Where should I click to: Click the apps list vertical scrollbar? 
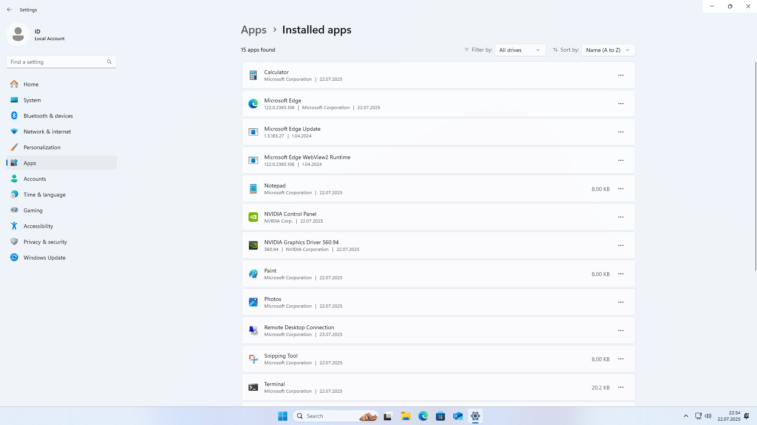point(755,166)
